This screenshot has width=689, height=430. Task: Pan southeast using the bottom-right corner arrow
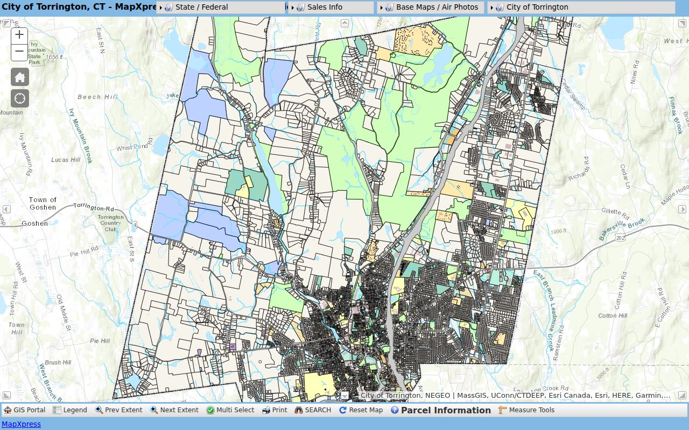click(682, 396)
